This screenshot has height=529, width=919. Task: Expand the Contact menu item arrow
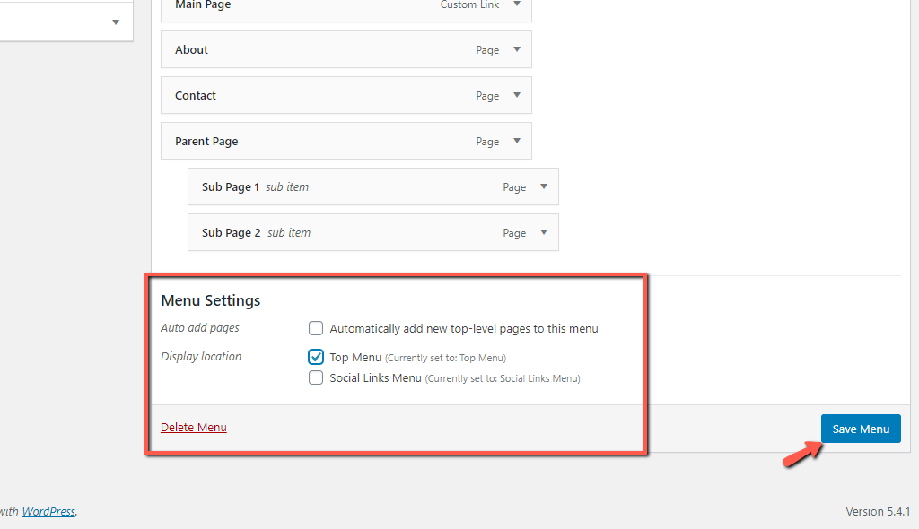pos(517,96)
